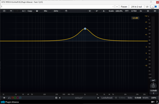The image size is (159, 104).
Task: Toggle the Lookahead power button
Action: (x=116, y=98)
